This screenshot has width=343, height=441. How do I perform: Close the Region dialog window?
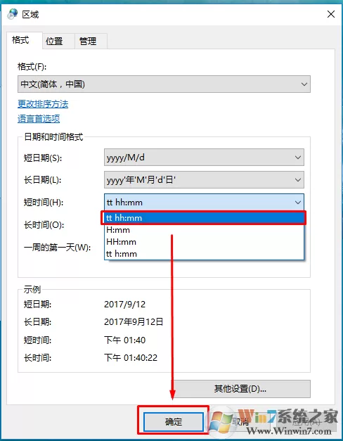tap(331, 14)
